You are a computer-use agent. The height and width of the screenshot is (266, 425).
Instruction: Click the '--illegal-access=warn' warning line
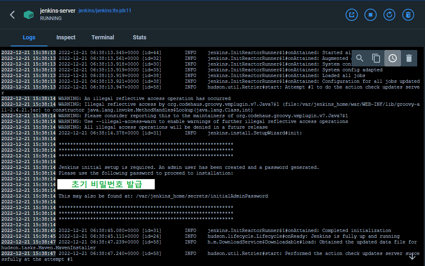(203, 121)
